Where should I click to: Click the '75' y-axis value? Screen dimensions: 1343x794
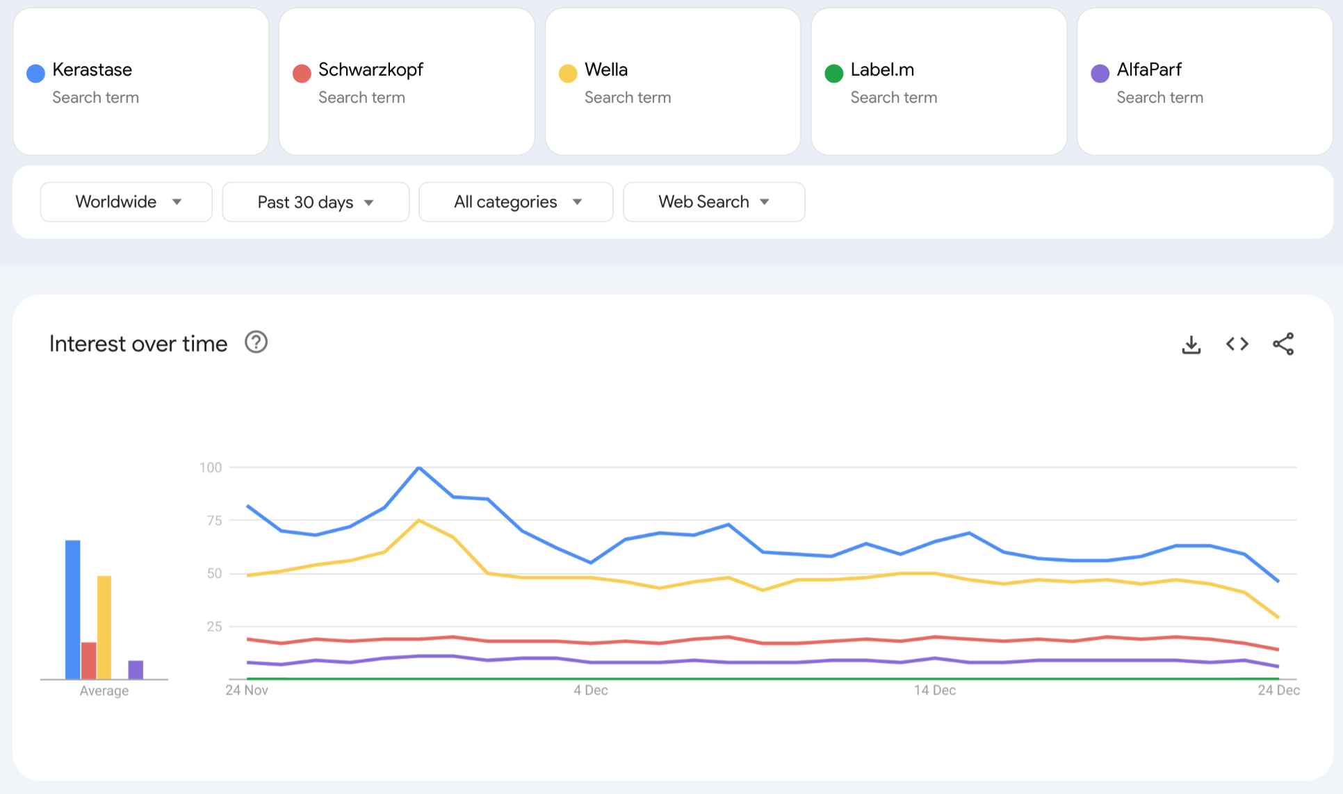coord(215,520)
